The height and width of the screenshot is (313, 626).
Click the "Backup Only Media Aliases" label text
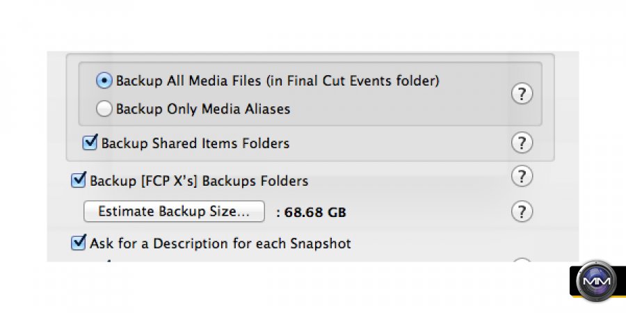pyautogui.click(x=202, y=109)
